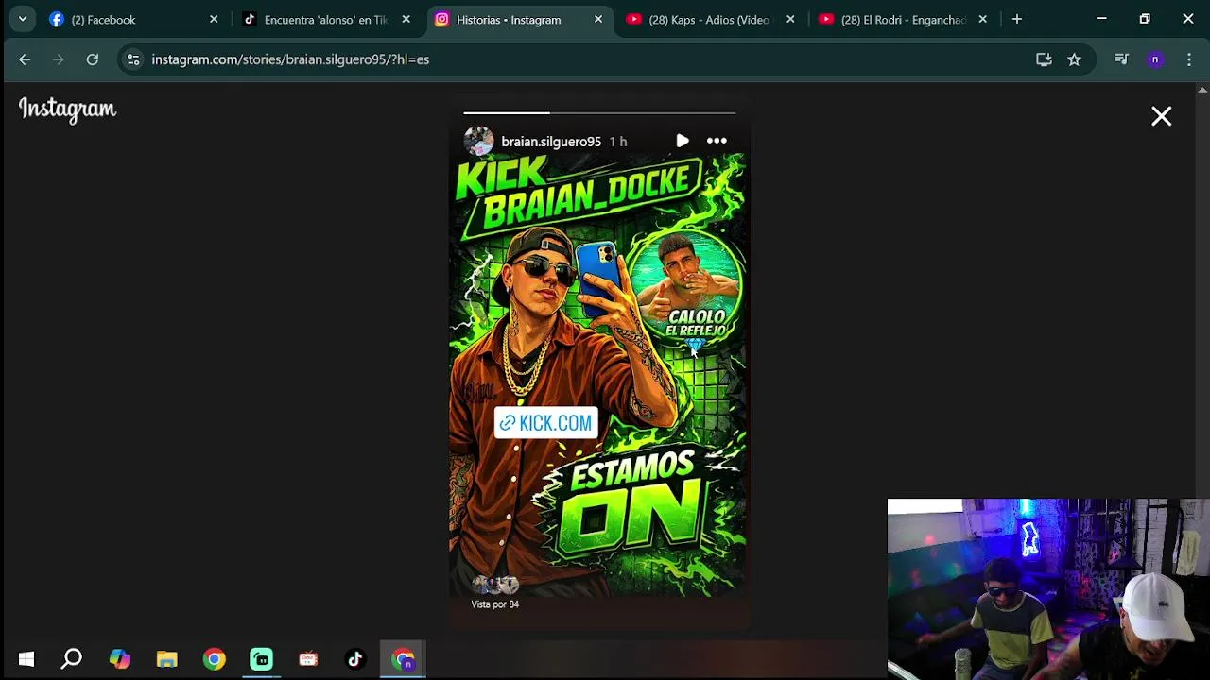Viewport: 1210px width, 680px height.
Task: Open a new browser tab
Action: tap(1017, 19)
